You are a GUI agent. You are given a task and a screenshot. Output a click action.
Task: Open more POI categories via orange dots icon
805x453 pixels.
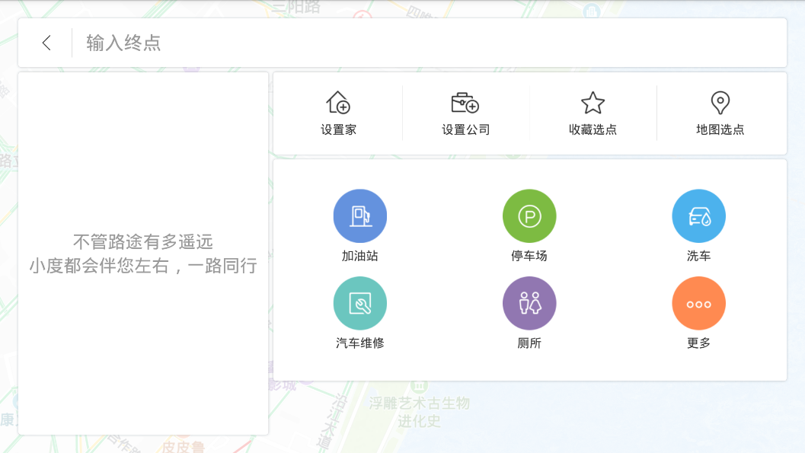[698, 302]
